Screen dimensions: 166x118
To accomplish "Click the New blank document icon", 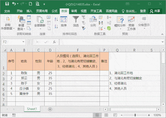I will 31,4.
